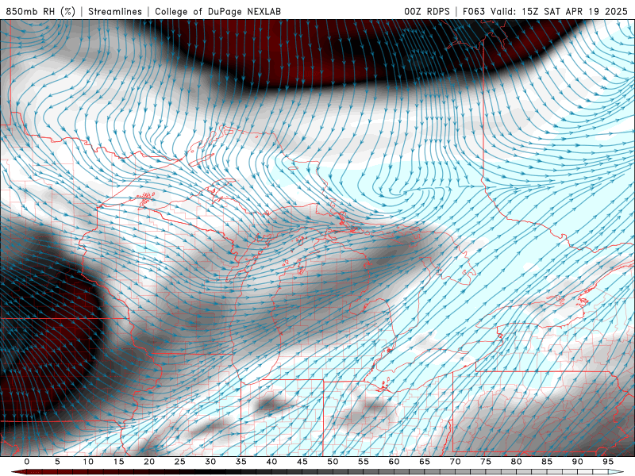Click the 70 label on the RH scale
This screenshot has width=635, height=476.
[x=455, y=462]
